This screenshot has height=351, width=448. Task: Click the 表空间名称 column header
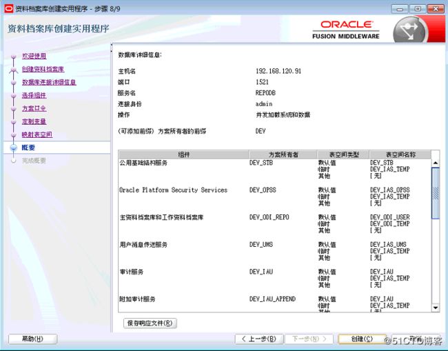pyautogui.click(x=400, y=154)
